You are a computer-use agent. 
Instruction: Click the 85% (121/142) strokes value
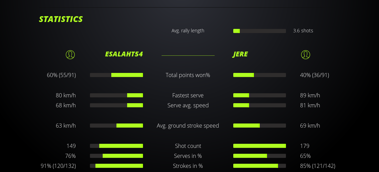pos(318,166)
